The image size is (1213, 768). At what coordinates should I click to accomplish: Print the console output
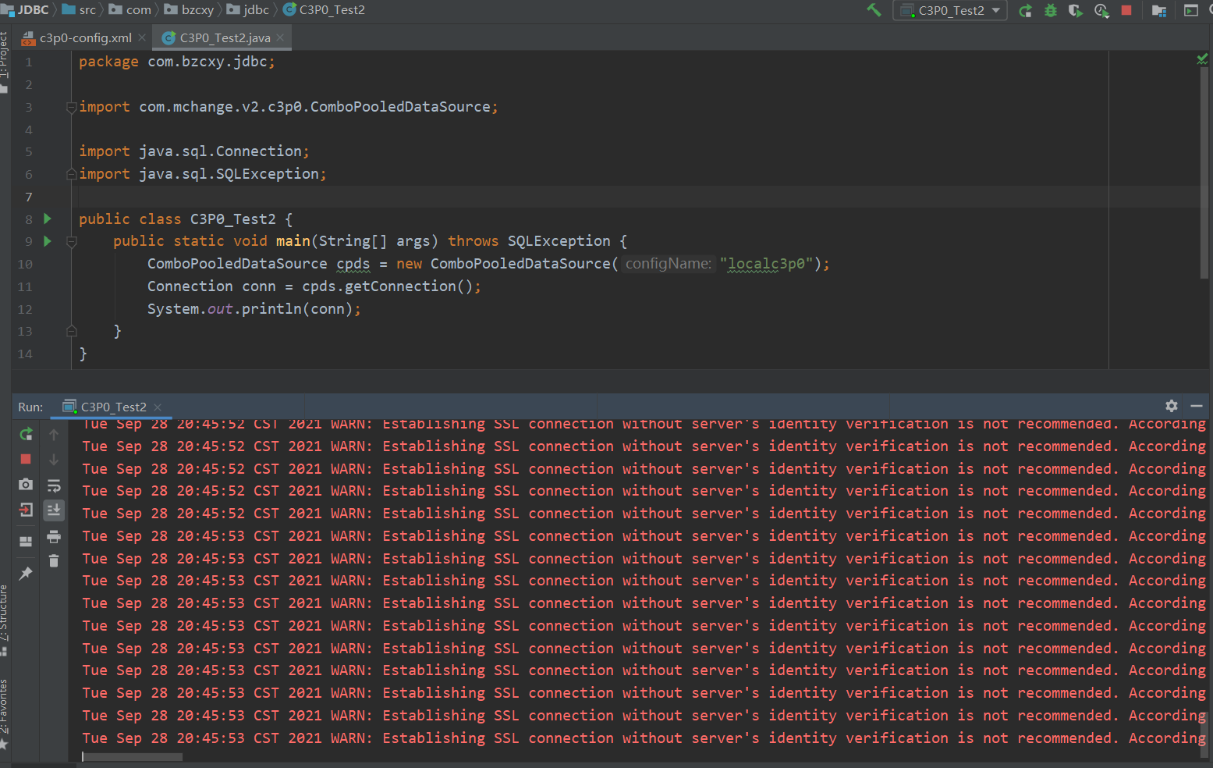(x=54, y=536)
